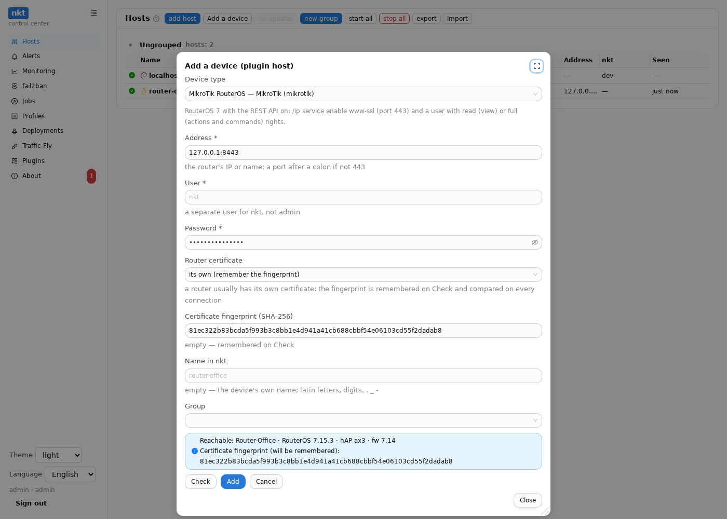Focus the Certificate fingerprint field
Viewport: 727px width, 519px height.
tap(363, 331)
